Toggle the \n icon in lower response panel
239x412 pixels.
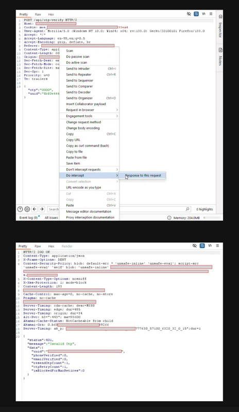pos(210,246)
